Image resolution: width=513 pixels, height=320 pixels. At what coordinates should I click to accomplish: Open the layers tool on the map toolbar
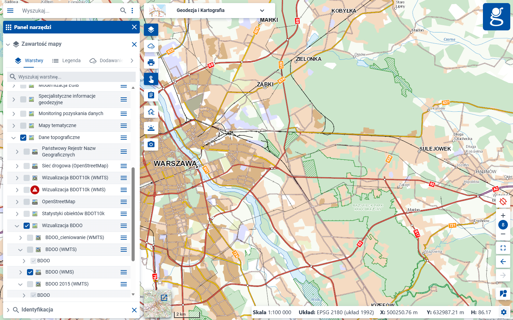[151, 30]
